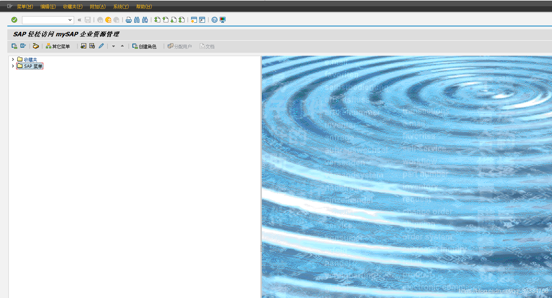Generate desktop shortcut icon

[x=202, y=20]
